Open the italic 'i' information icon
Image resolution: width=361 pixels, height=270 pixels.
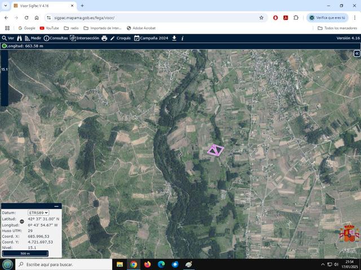click(182, 38)
